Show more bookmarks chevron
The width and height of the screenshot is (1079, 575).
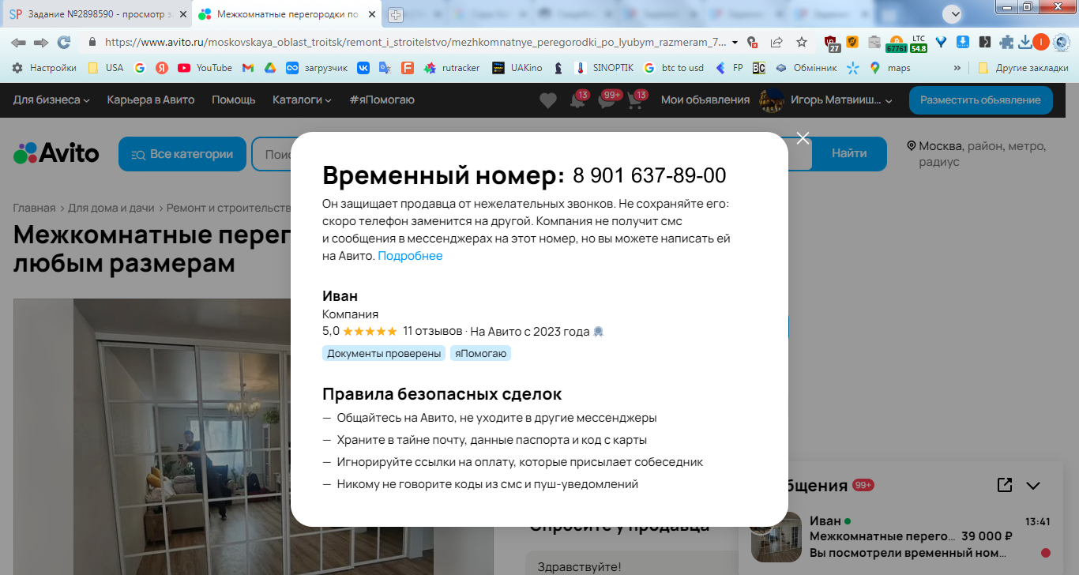(958, 68)
